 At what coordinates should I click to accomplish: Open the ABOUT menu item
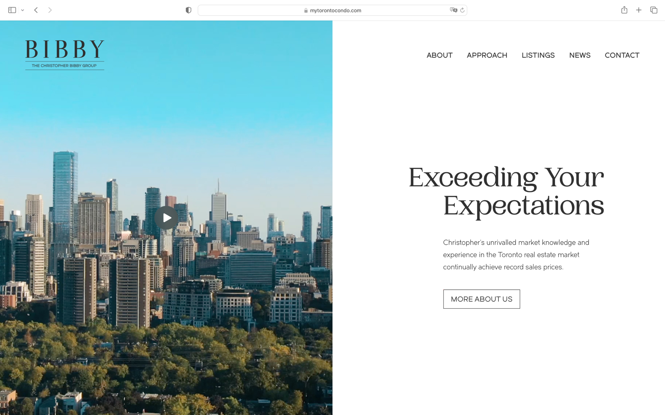[439, 55]
